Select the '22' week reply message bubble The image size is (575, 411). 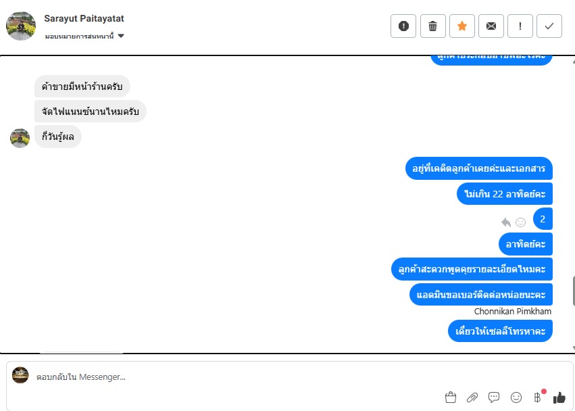[x=505, y=194]
